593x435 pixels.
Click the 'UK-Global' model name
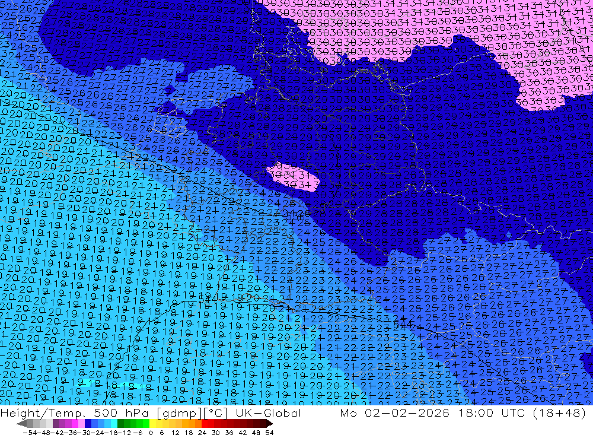tap(269, 413)
